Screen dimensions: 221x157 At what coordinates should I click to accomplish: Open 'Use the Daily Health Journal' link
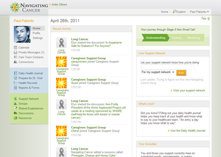tap(188, 131)
